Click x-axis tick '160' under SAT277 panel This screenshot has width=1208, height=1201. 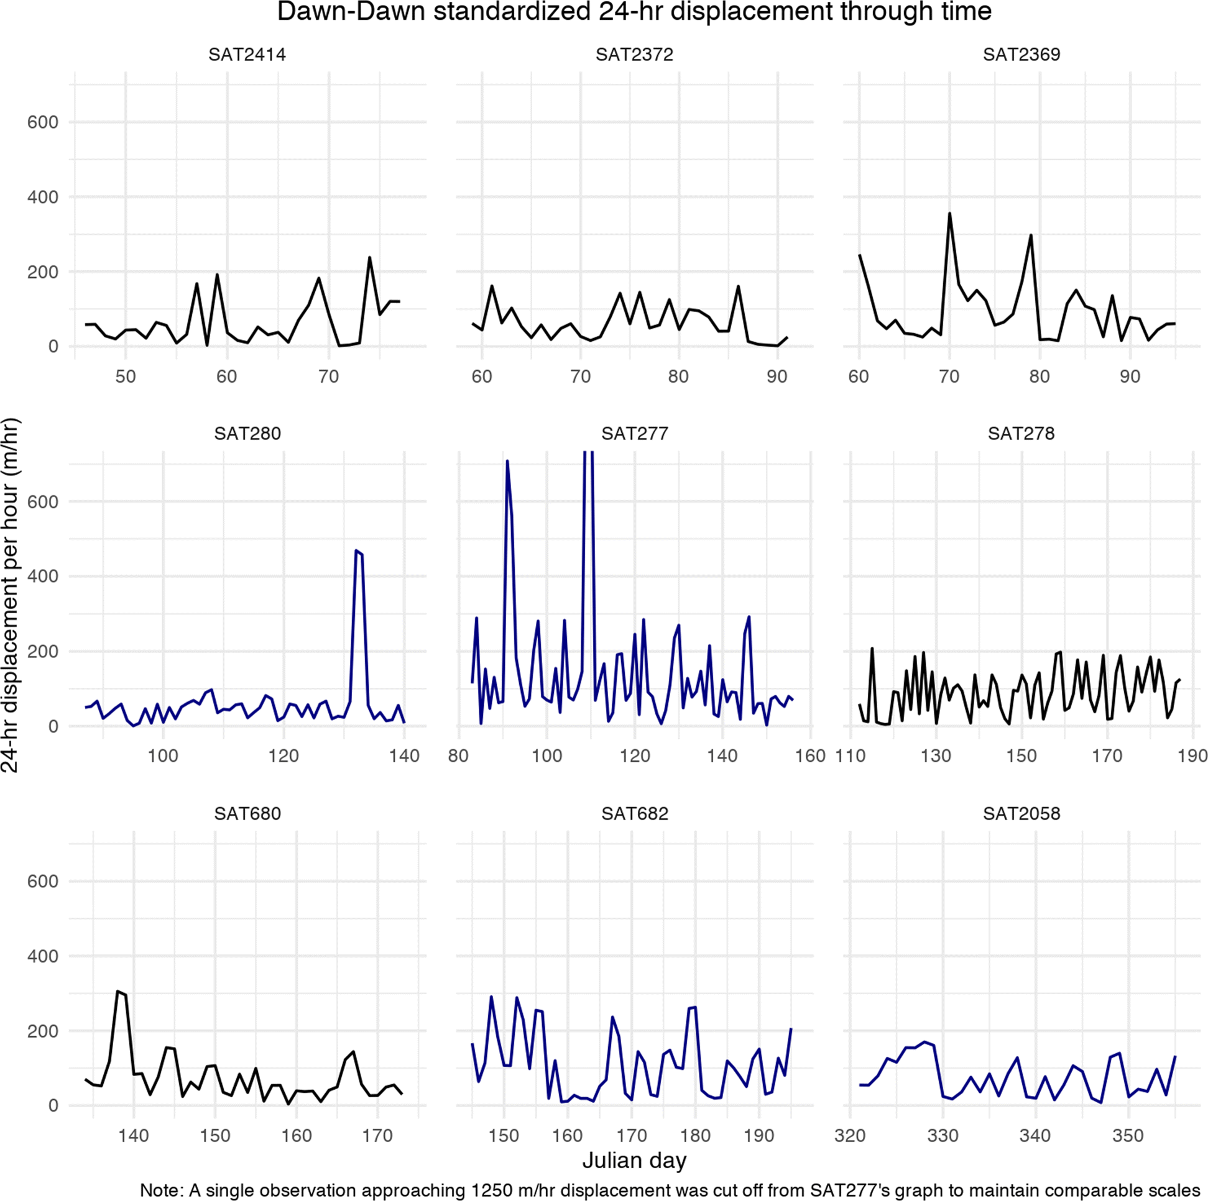[810, 756]
